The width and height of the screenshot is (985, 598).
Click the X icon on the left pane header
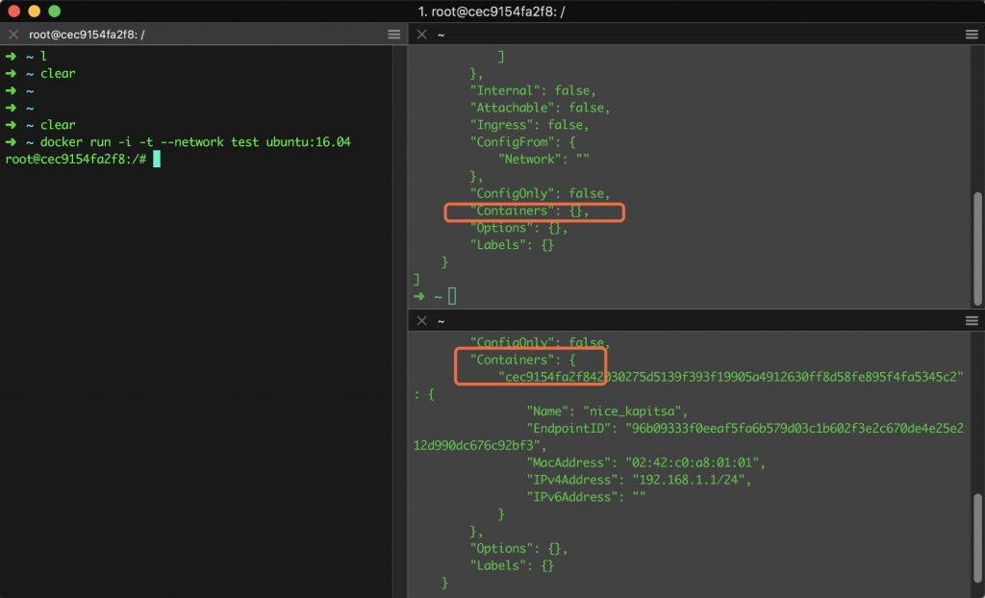pyautogui.click(x=13, y=34)
